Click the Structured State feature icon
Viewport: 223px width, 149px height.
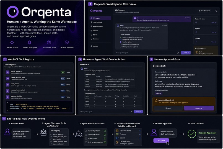(49, 42)
